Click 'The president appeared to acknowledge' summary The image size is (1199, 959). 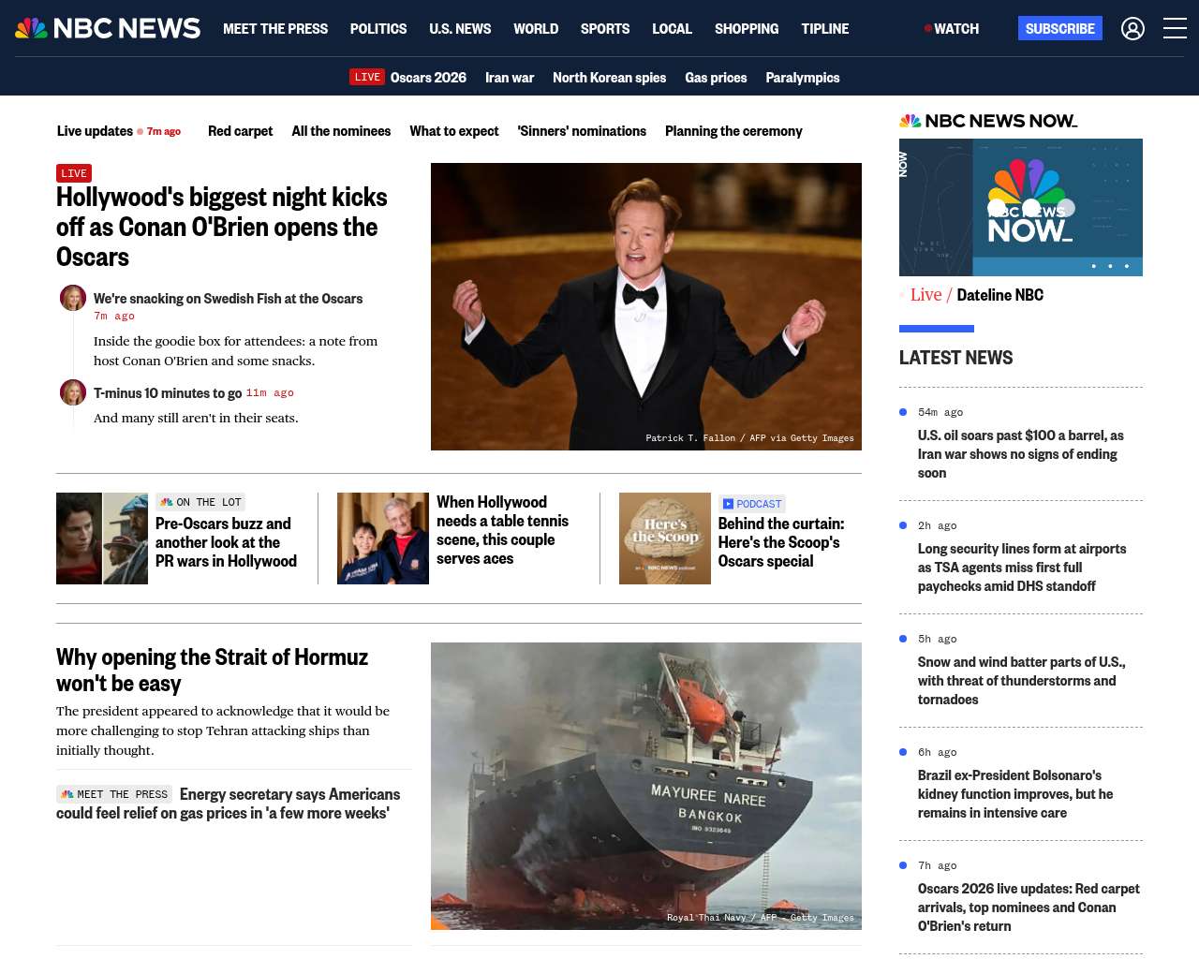[x=223, y=730]
